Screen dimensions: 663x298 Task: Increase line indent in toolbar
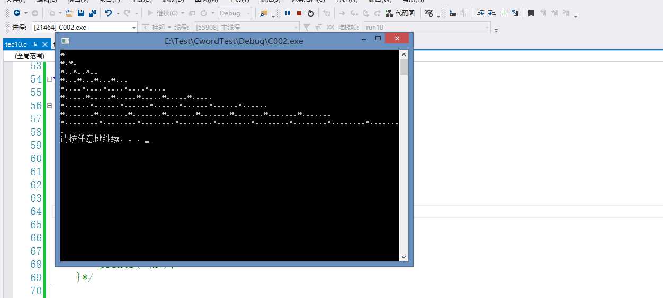491,13
